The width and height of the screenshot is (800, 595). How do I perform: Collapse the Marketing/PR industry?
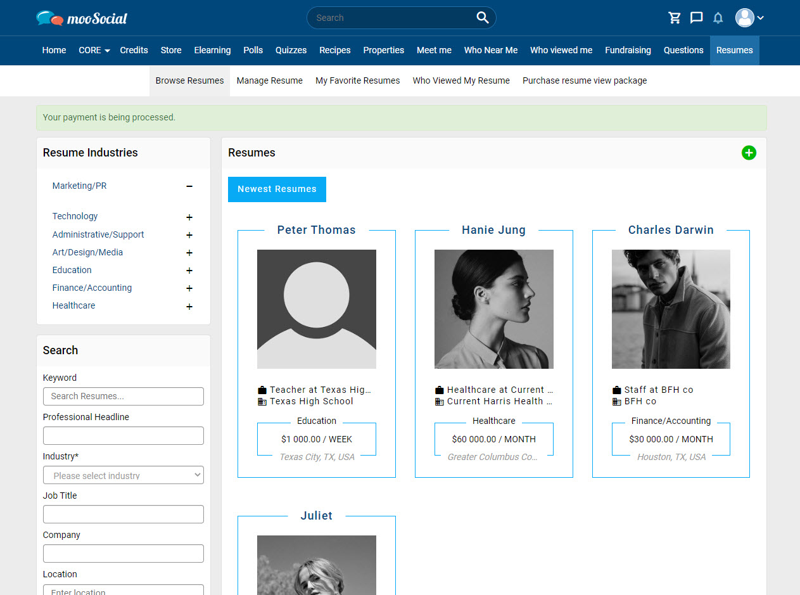click(189, 186)
